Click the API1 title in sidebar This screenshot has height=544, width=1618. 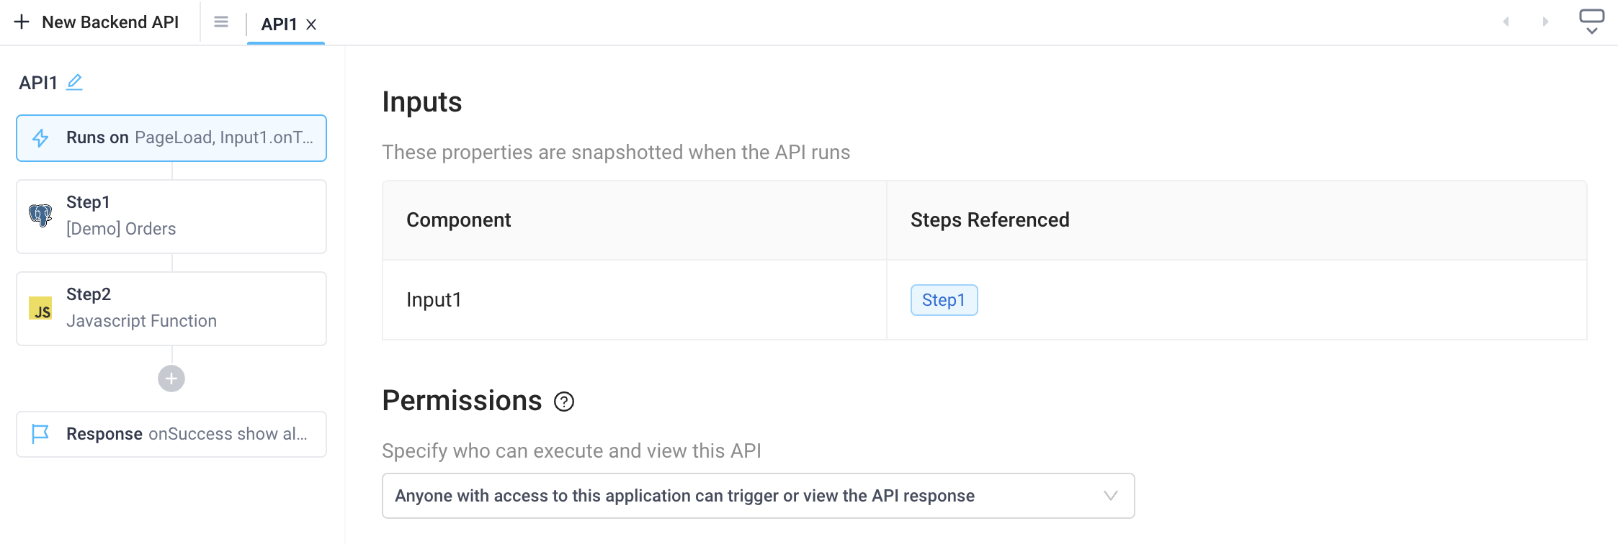(38, 83)
